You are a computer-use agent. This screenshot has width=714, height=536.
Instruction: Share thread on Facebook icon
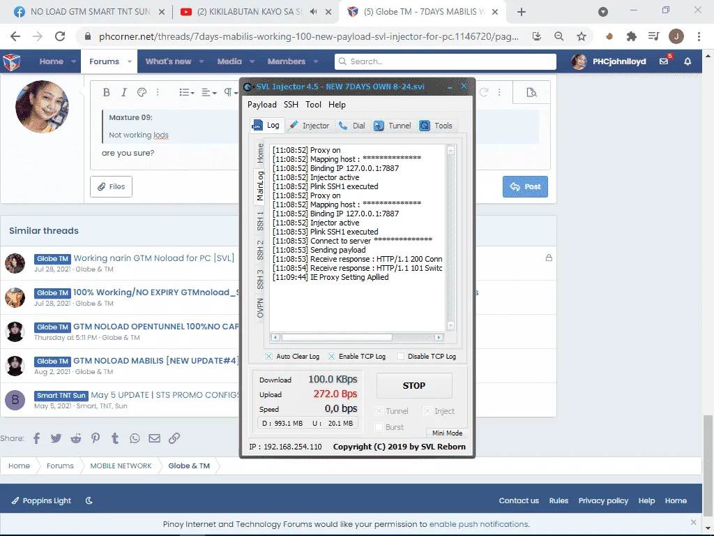pos(36,438)
